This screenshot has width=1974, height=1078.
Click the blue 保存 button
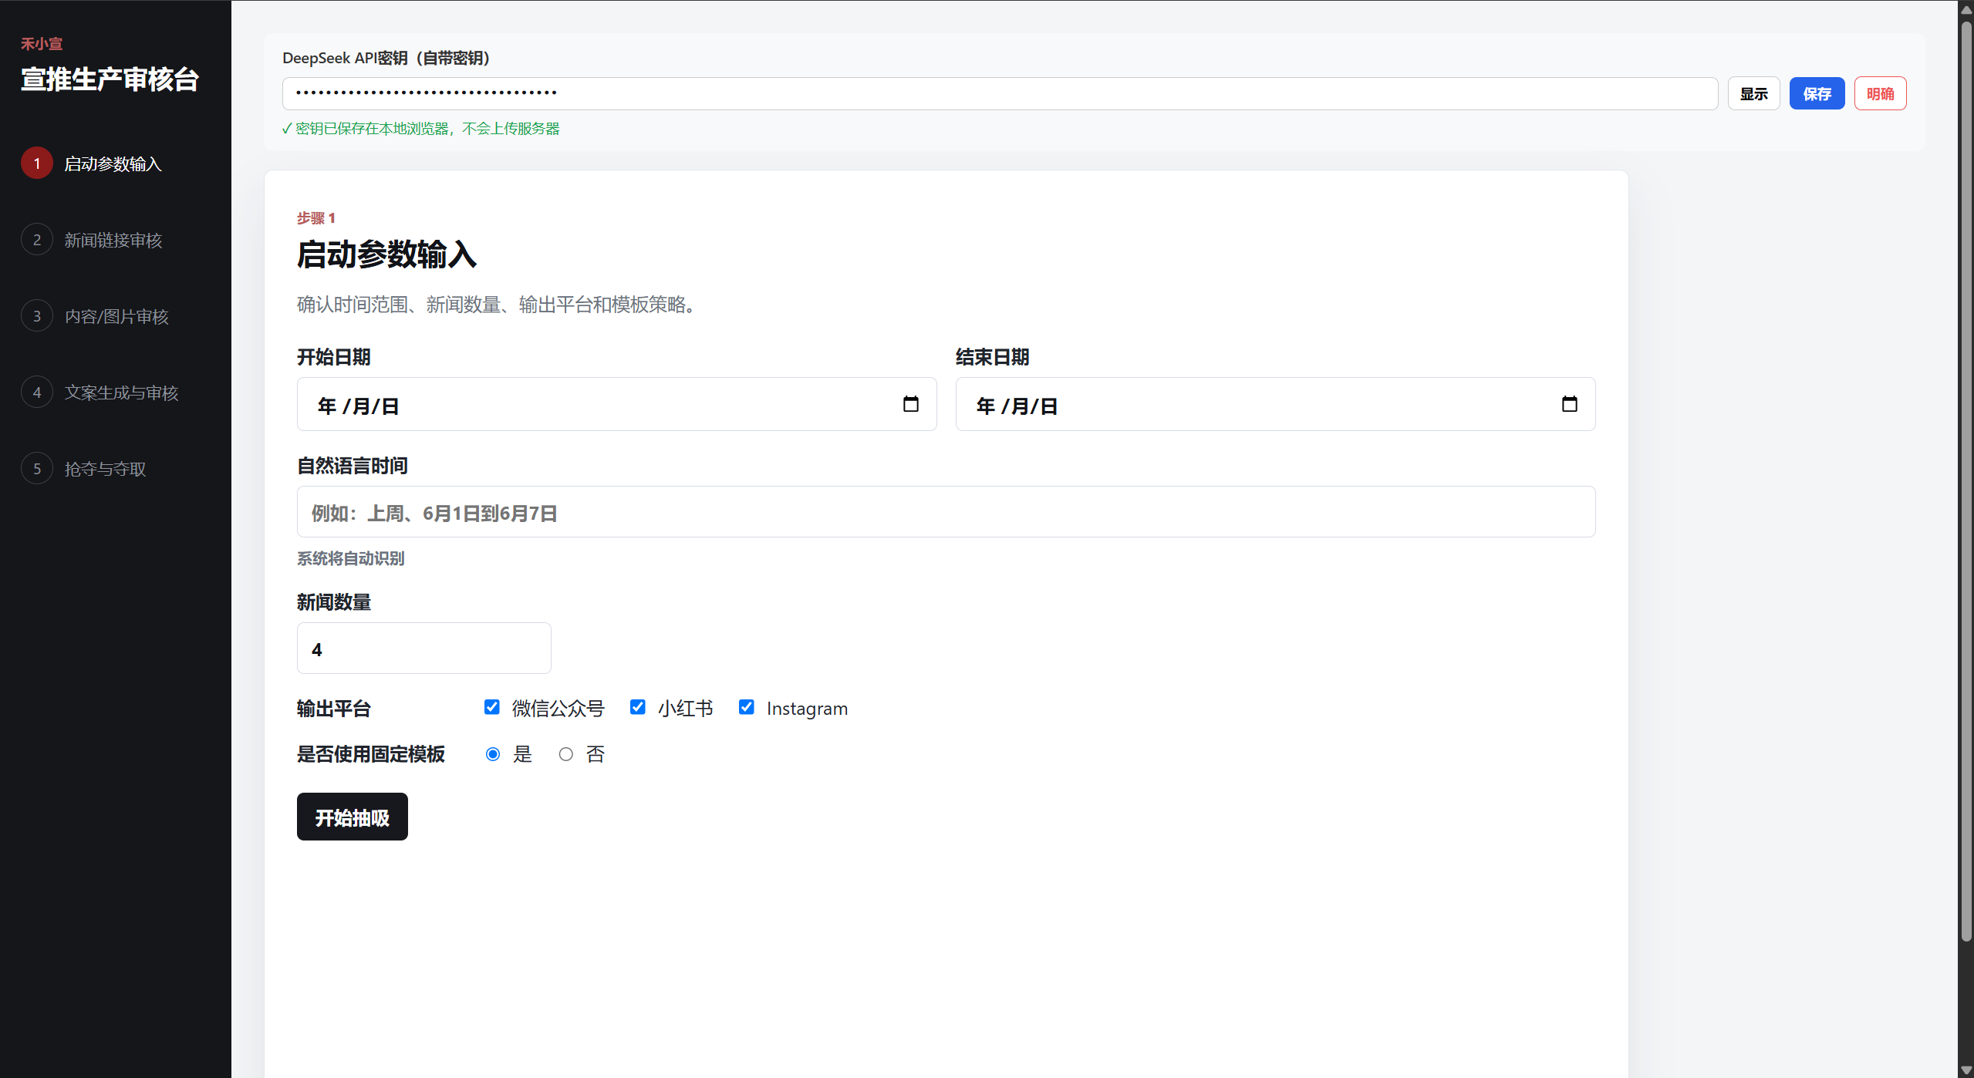tap(1817, 93)
